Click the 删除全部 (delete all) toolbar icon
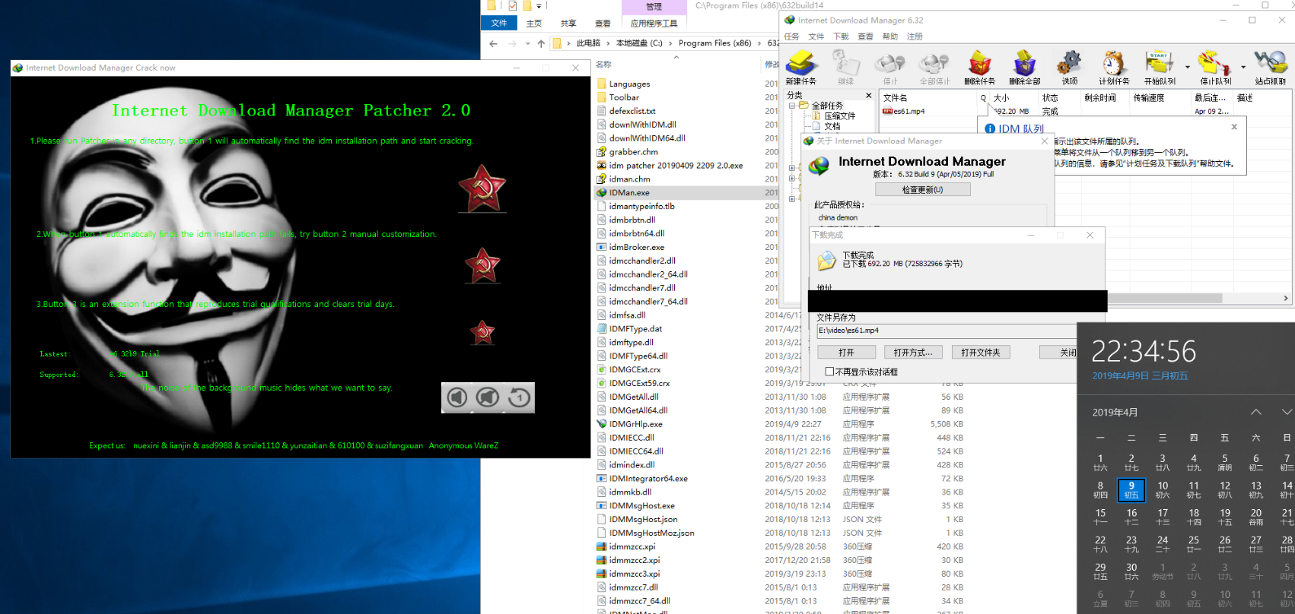The image size is (1295, 614). [x=1024, y=65]
